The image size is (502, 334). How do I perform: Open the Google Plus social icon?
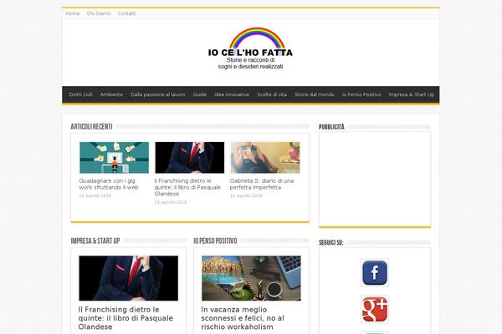point(375,309)
